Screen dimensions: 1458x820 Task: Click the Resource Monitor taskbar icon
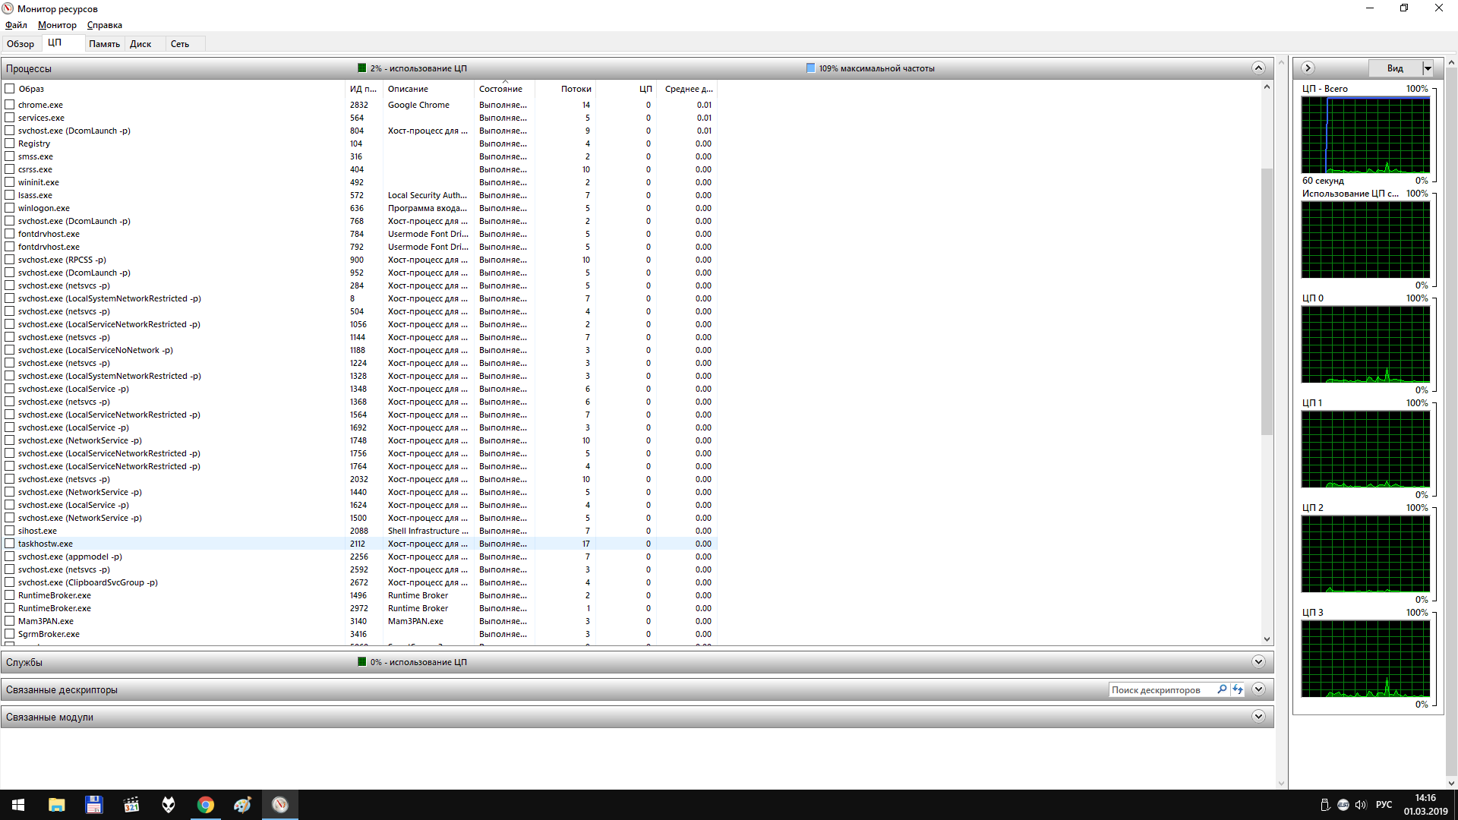tap(280, 805)
